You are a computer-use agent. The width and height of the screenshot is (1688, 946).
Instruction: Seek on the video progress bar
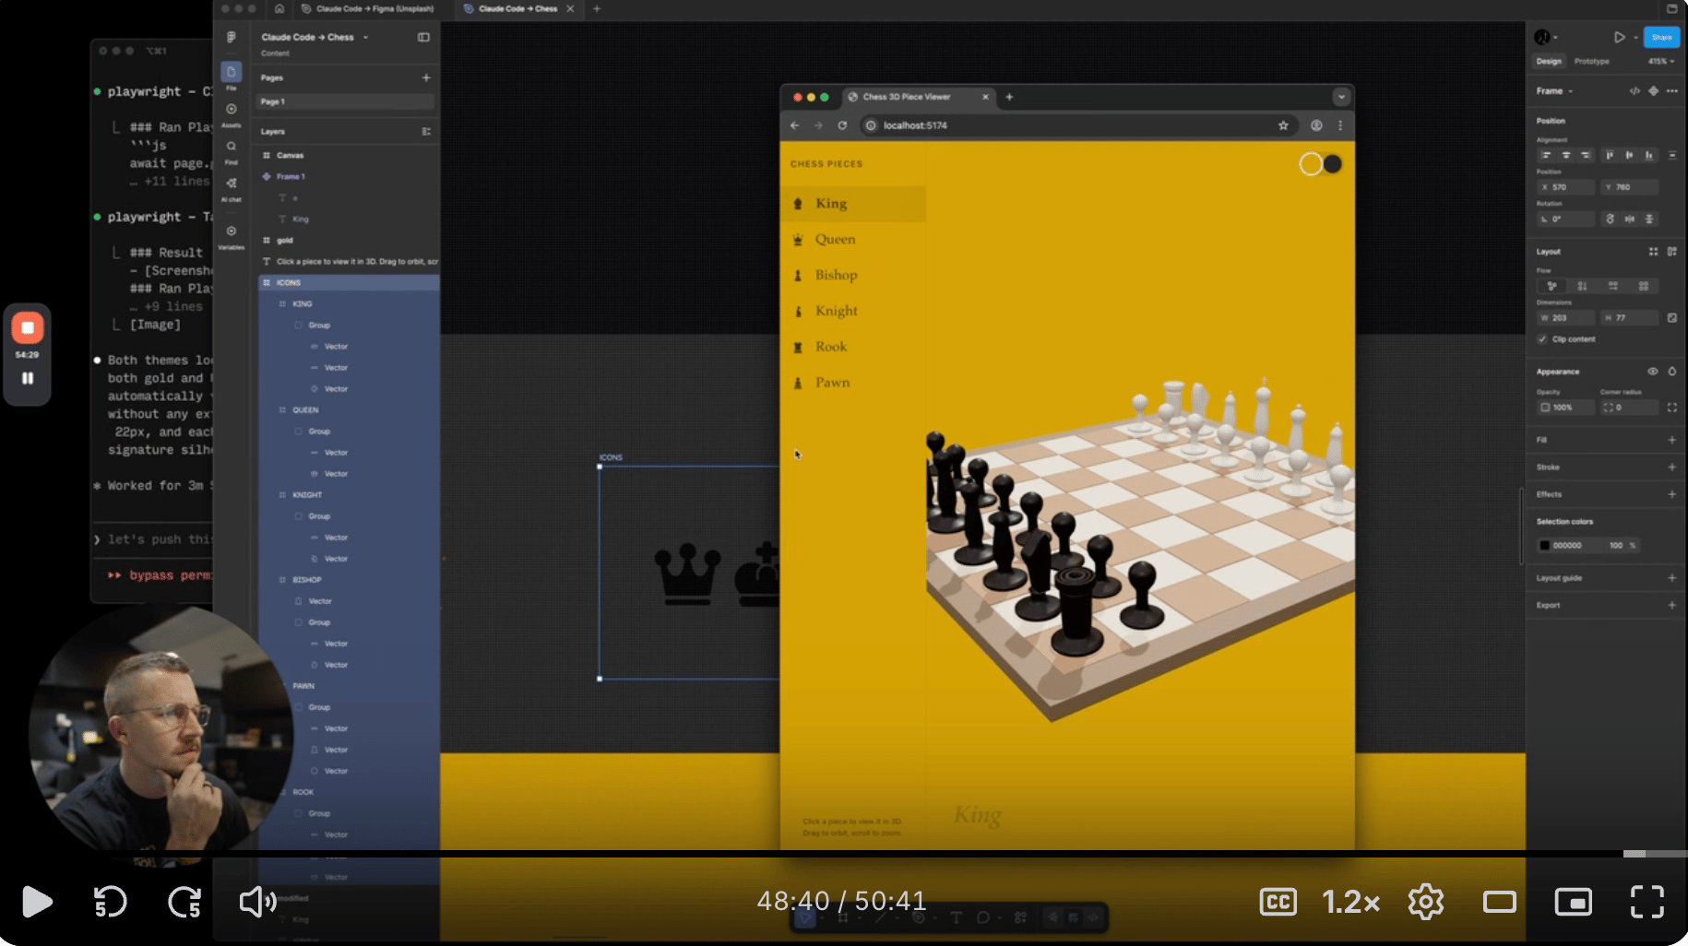844,854
